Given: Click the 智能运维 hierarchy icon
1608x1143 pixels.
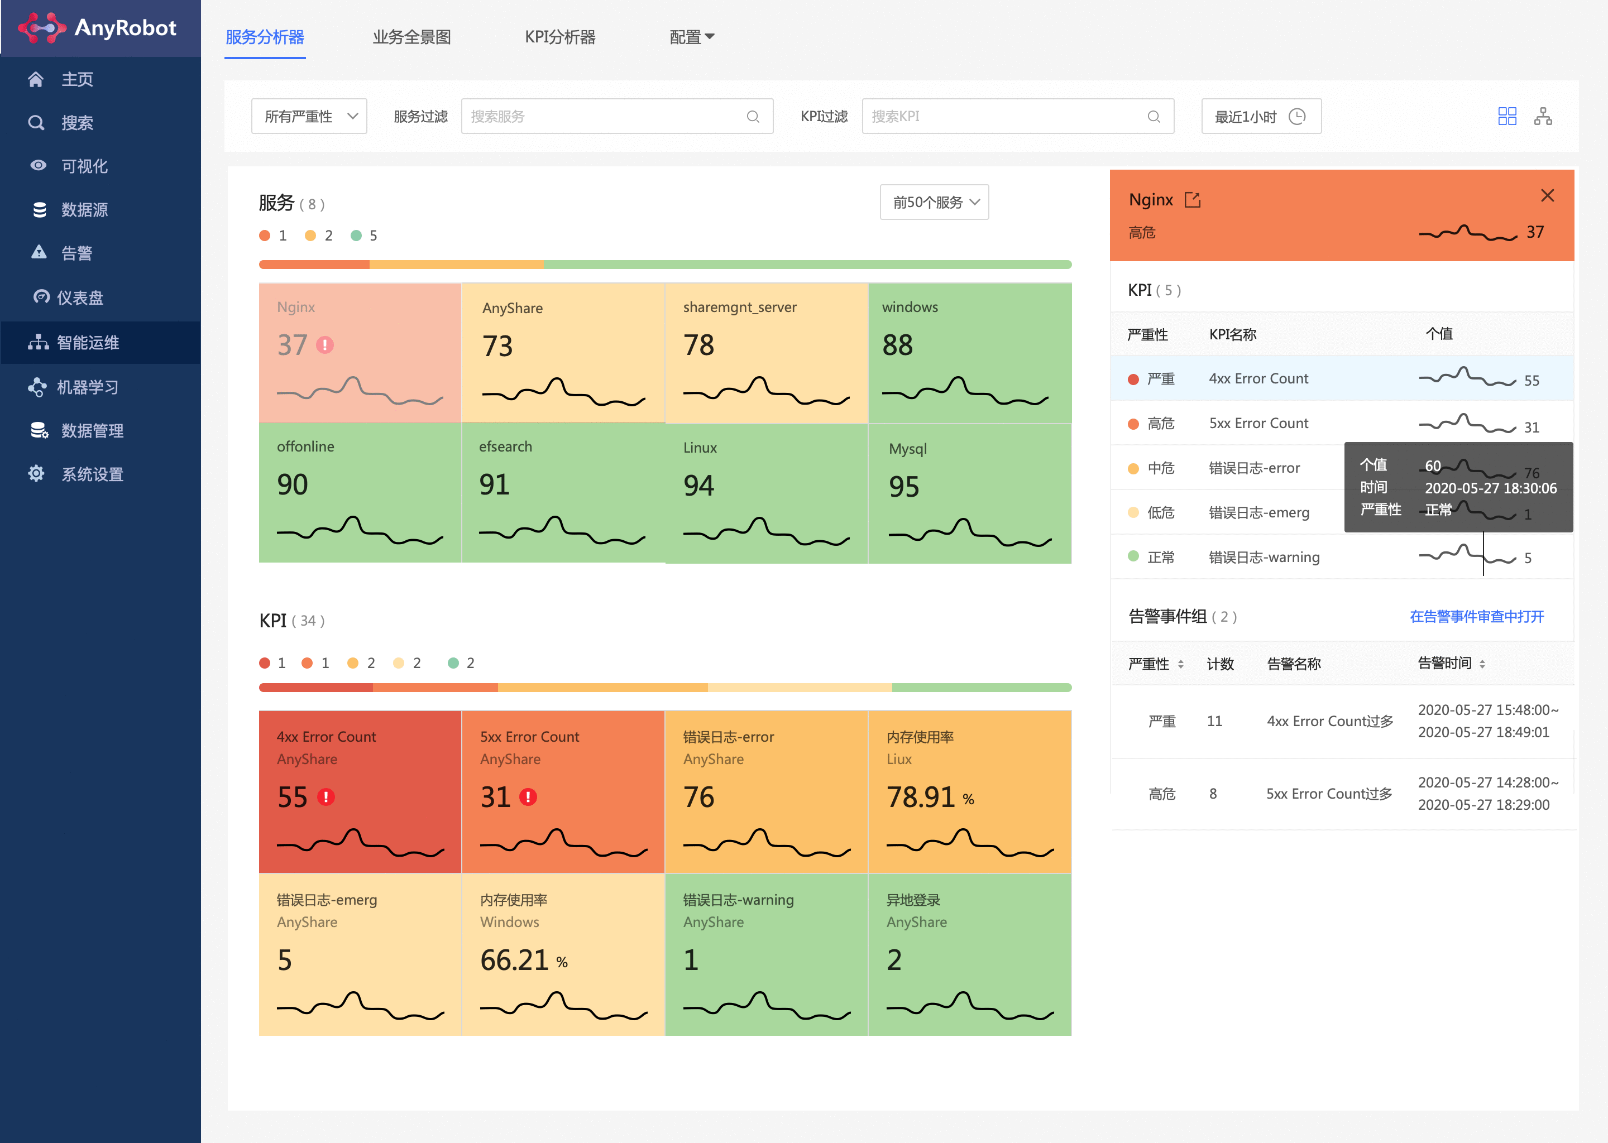Looking at the screenshot, I should 38,342.
